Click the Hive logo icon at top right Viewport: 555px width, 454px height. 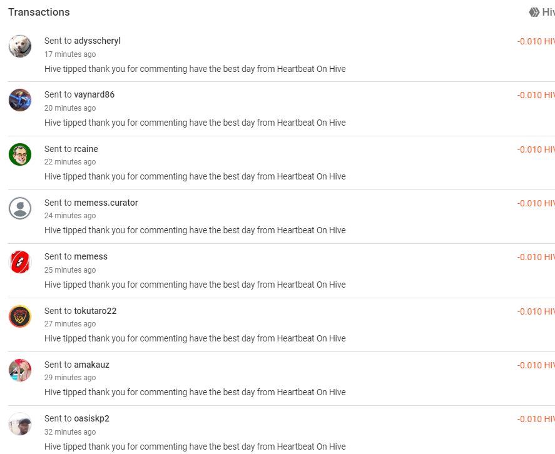pos(534,13)
